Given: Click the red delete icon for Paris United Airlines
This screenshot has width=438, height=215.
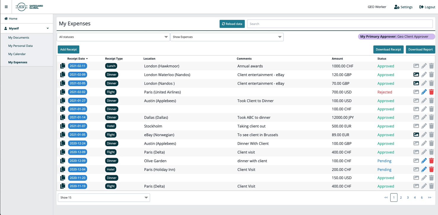Looking at the screenshot, I should (x=431, y=92).
